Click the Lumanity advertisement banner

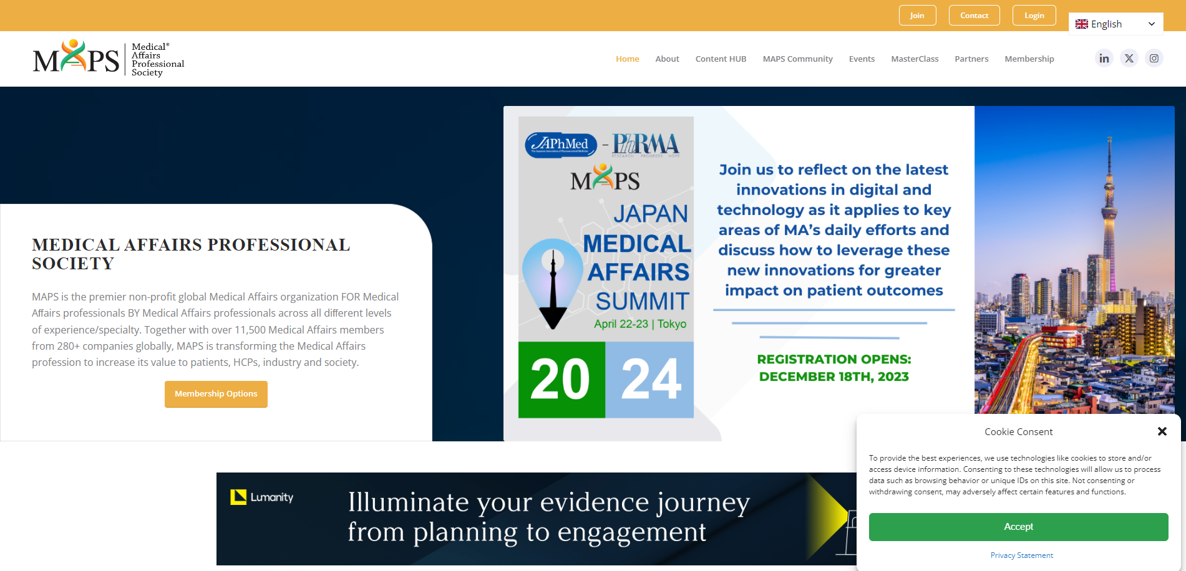537,519
